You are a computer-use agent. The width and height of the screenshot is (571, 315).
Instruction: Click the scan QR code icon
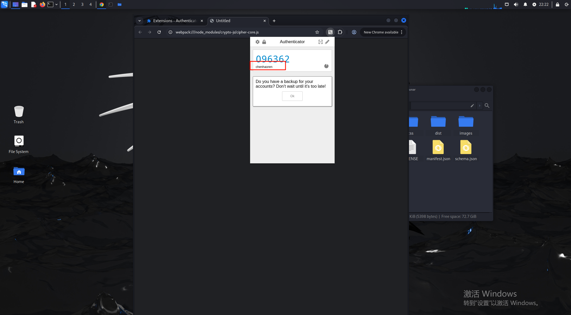320,42
